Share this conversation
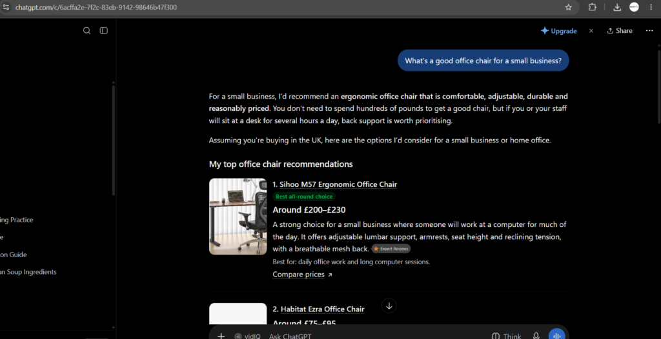Image resolution: width=661 pixels, height=339 pixels. (620, 31)
